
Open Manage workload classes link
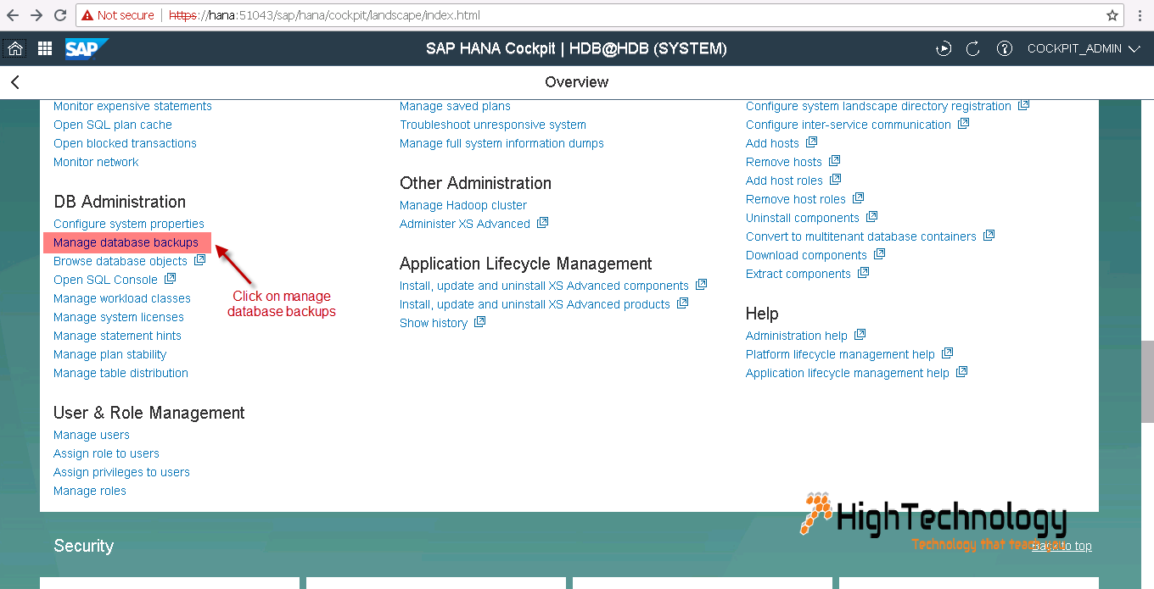122,298
